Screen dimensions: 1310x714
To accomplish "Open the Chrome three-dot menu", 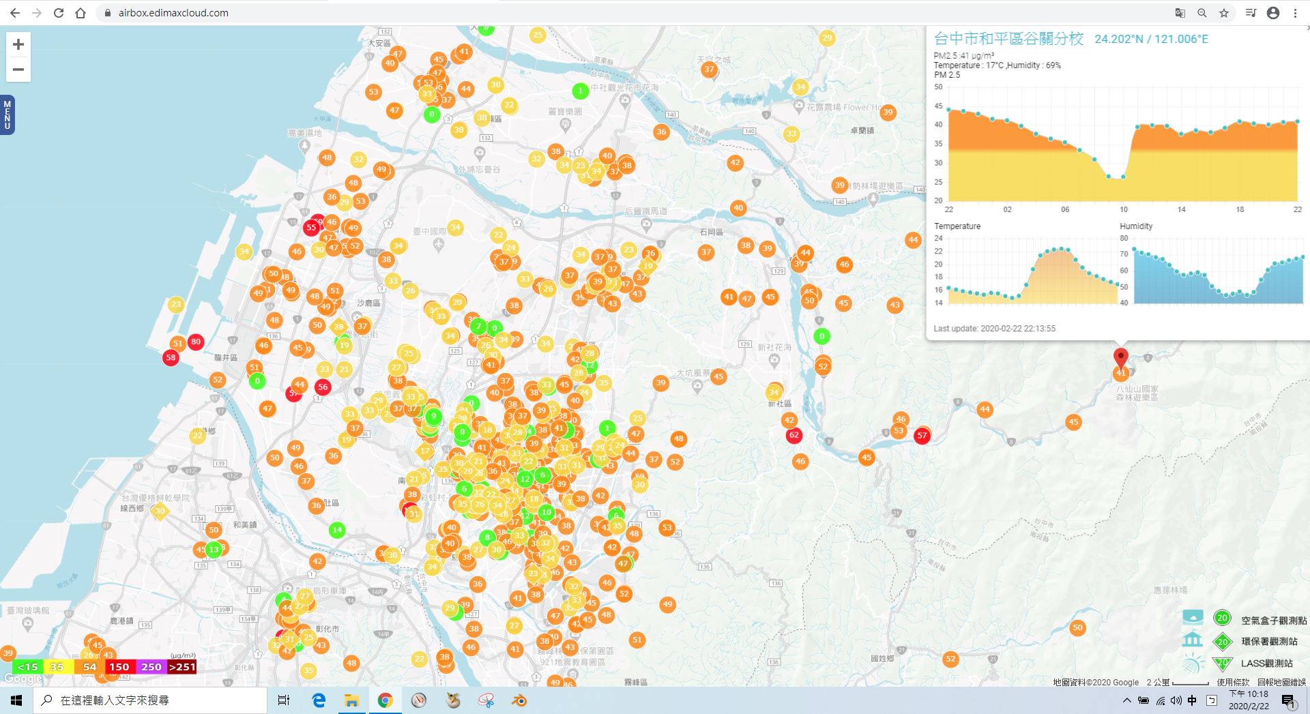I will tap(1295, 13).
